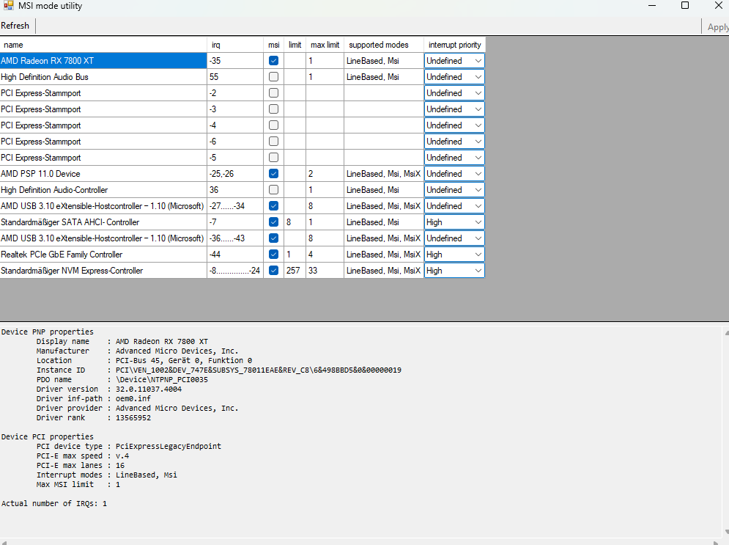Open priority dropdown for PCI Express-Stammport irq -5
This screenshot has height=545, width=729.
[x=454, y=157]
